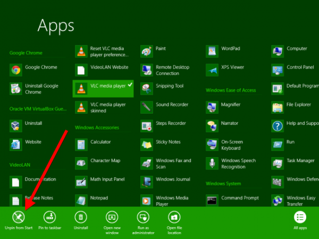Click Windows Ease of Access heading

(231, 90)
